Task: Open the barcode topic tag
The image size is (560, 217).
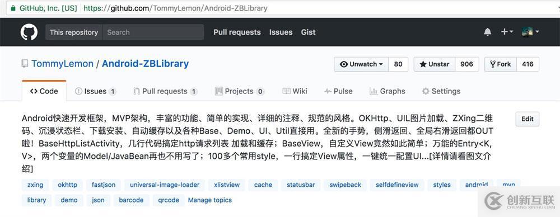Action: pyautogui.click(x=132, y=200)
